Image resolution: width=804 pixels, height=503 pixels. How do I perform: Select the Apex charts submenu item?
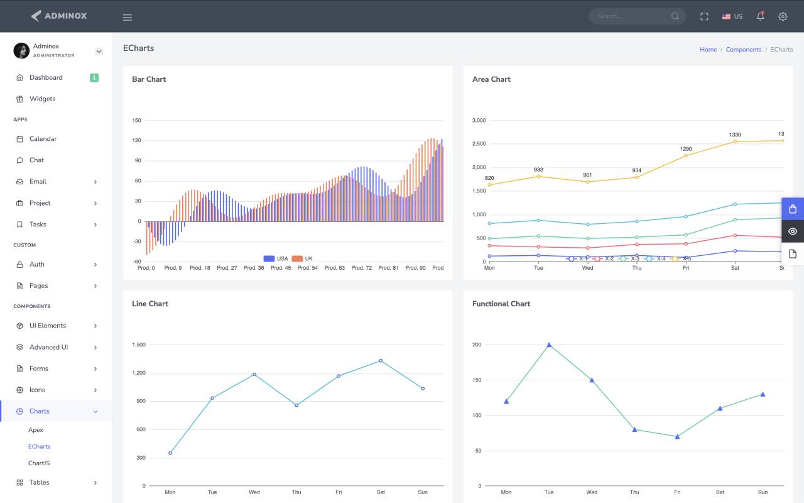click(36, 430)
